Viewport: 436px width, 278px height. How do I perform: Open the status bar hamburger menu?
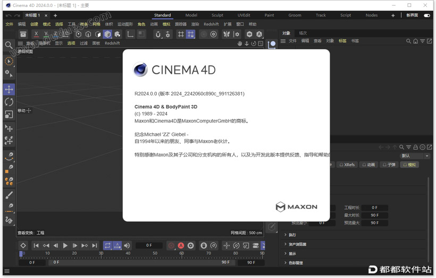pos(7,271)
